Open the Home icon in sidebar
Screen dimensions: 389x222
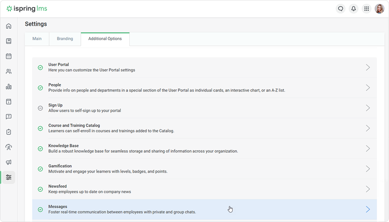pos(9,26)
